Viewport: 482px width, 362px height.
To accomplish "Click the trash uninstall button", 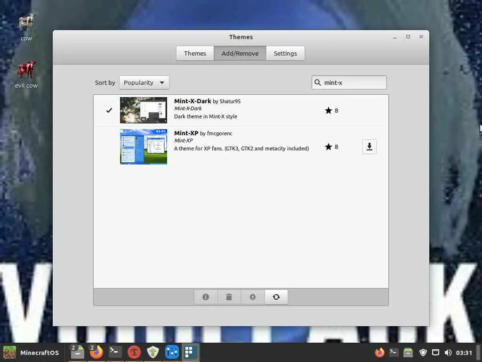I will (x=229, y=297).
